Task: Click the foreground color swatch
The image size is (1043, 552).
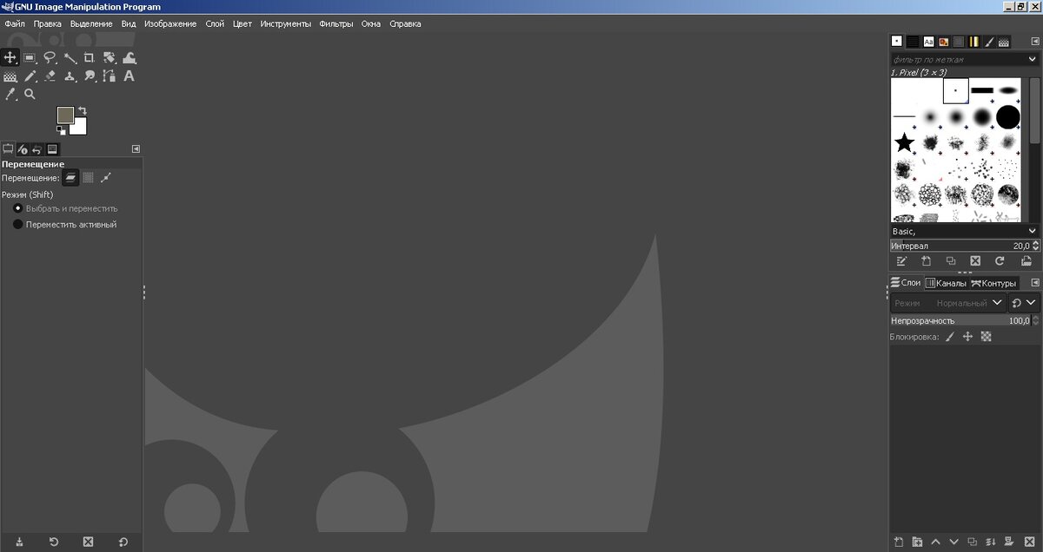Action: [65, 115]
